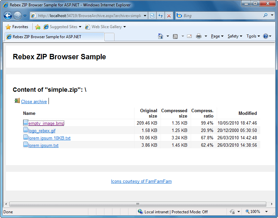The image size is (278, 218).
Task: Open the empty_image.bmp file link
Action: pos(46,123)
